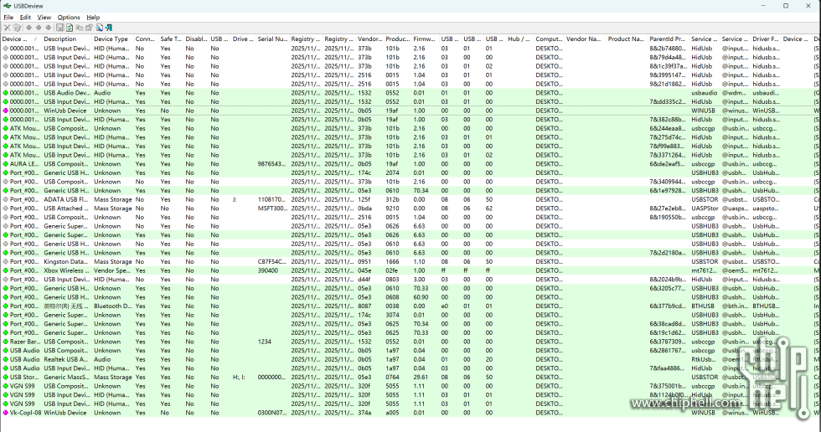Select the Xbox Wireless adapter row
821x432 pixels.
tap(67, 270)
